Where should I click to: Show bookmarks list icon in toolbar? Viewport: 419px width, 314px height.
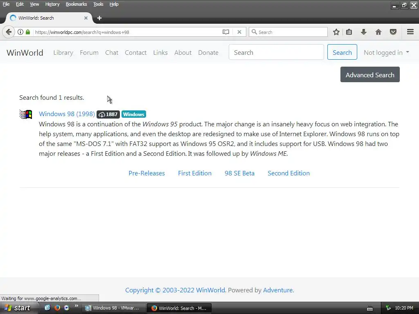349,32
